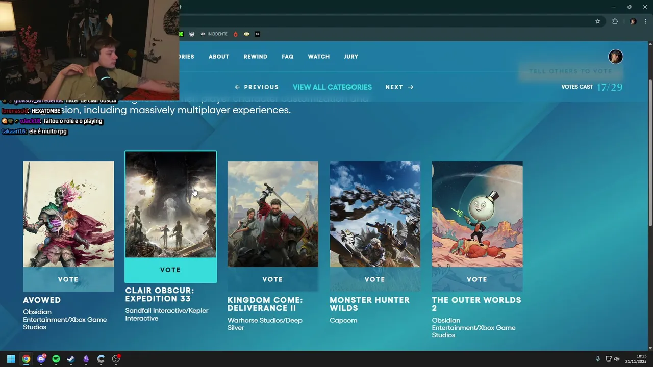Open the FAQ page

(x=288, y=57)
